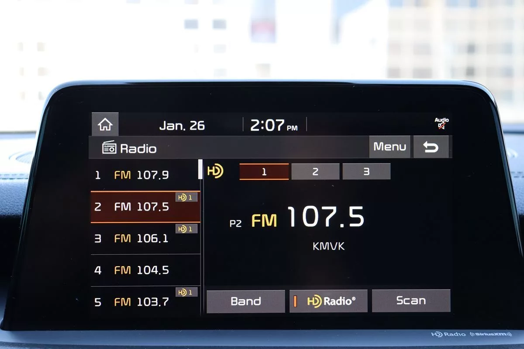
Task: Toggle the HD Radio button
Action: tap(328, 301)
